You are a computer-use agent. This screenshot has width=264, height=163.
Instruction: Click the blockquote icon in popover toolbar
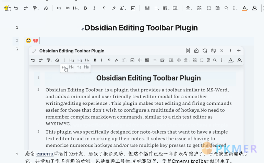147,60
